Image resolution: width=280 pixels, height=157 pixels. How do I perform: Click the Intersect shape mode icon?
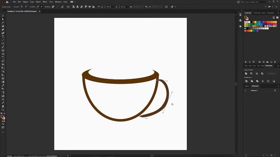(x=257, y=74)
